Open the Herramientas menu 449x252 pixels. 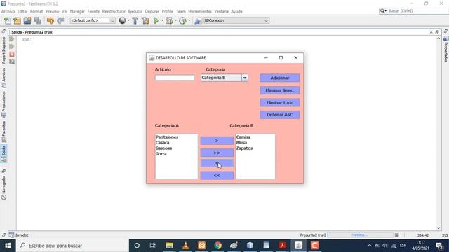[x=200, y=11]
